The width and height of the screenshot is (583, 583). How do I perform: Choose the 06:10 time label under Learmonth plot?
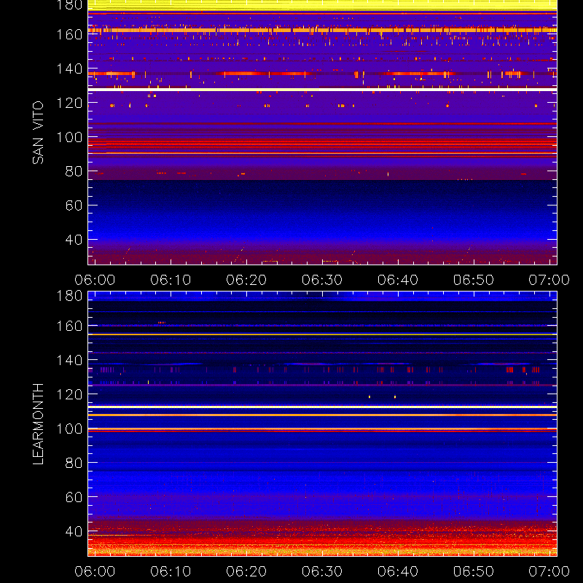171,571
